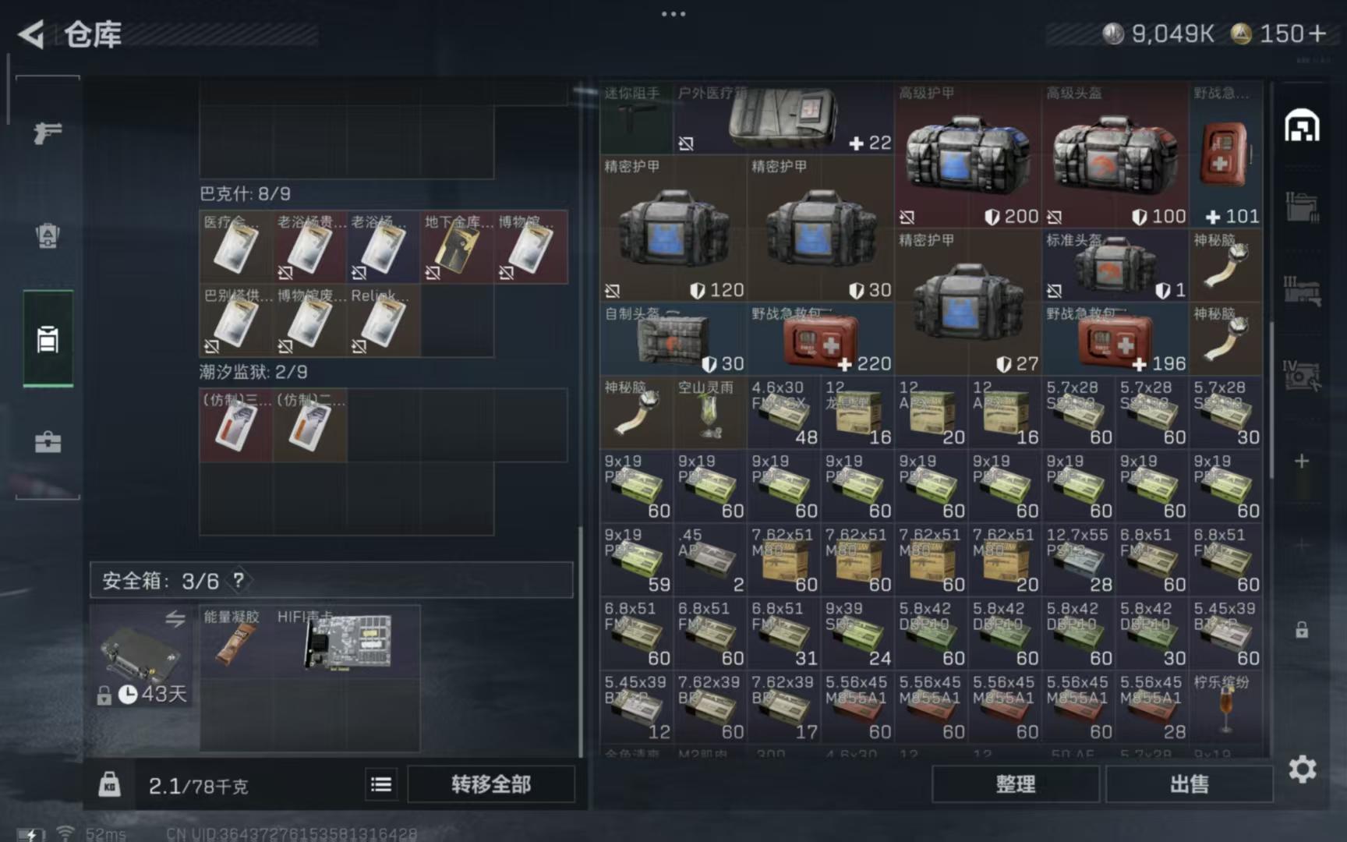
Task: Select the 野战急救包 with 196
Action: pyautogui.click(x=1115, y=338)
